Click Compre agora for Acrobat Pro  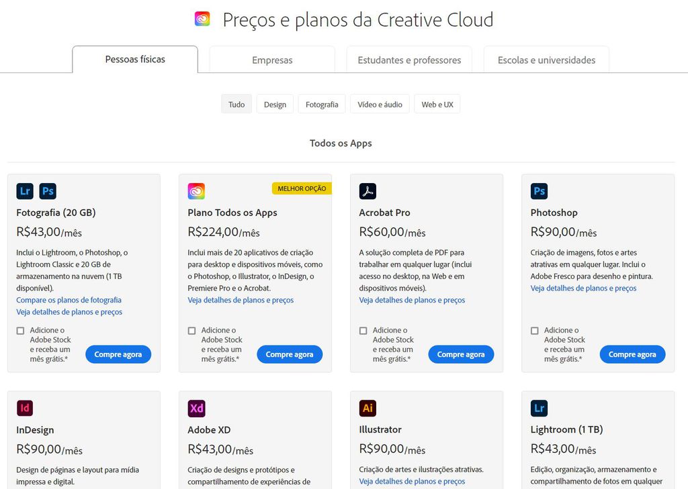pos(461,354)
